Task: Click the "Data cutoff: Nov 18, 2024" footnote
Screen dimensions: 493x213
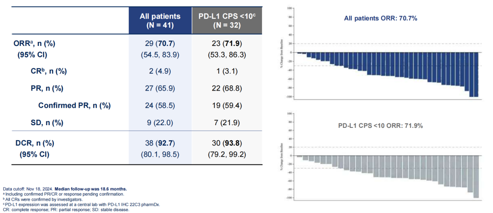Action: [28, 188]
